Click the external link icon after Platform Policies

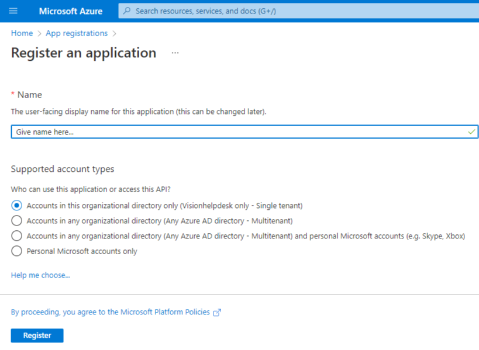click(217, 313)
